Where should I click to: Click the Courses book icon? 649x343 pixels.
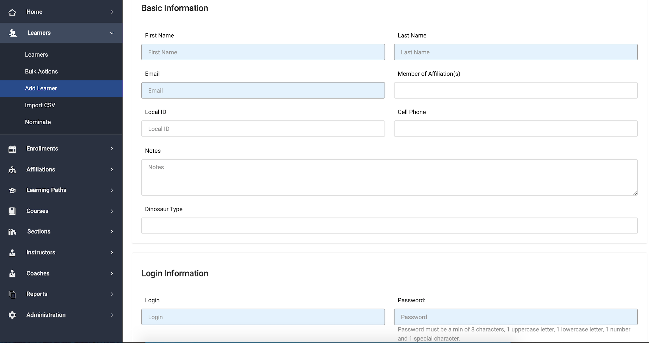click(12, 211)
